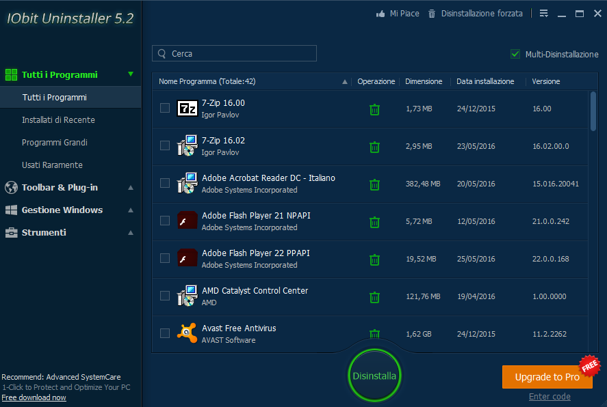Click the version 15.016.20041 cell

pyautogui.click(x=556, y=184)
